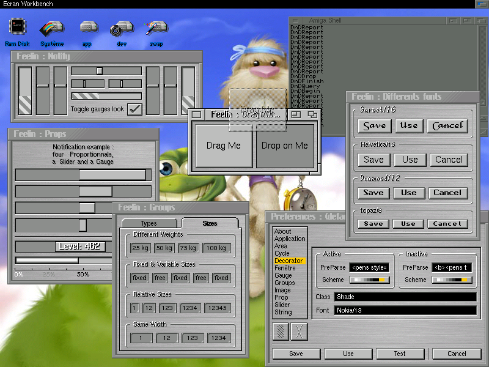Click the Font field containing Nokia/13
Screen dimensions: 489x367
tap(405, 311)
